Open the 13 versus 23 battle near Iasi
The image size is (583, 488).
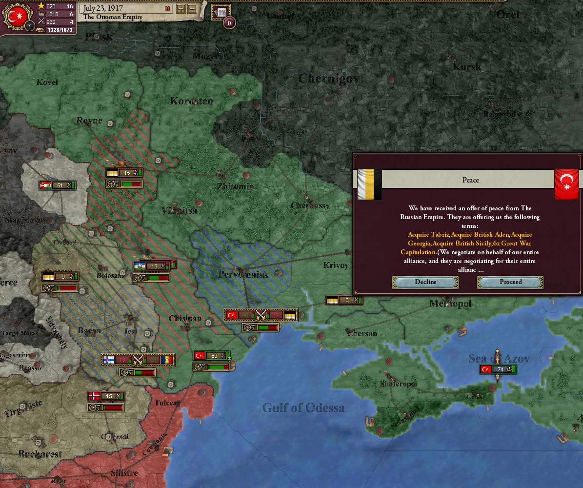tap(138, 360)
